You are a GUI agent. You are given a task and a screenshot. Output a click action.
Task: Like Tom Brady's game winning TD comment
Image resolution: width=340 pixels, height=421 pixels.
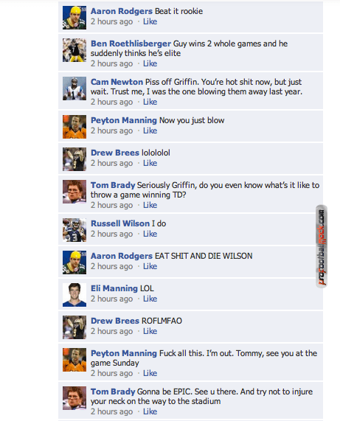click(x=150, y=205)
